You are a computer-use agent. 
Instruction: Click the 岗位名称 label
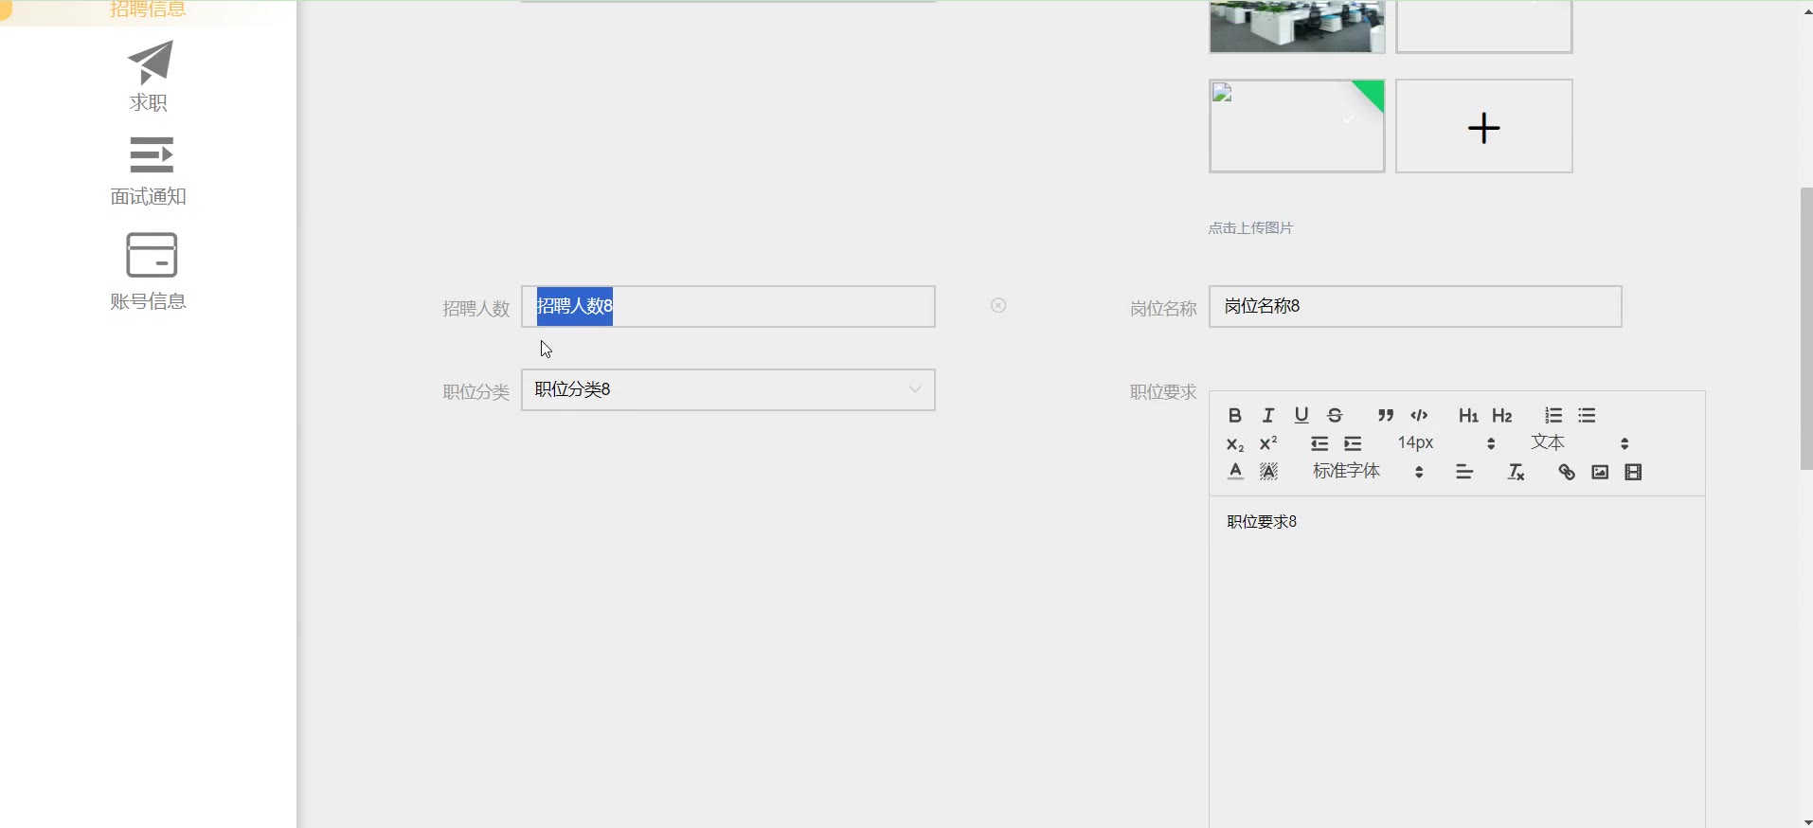pos(1163,308)
